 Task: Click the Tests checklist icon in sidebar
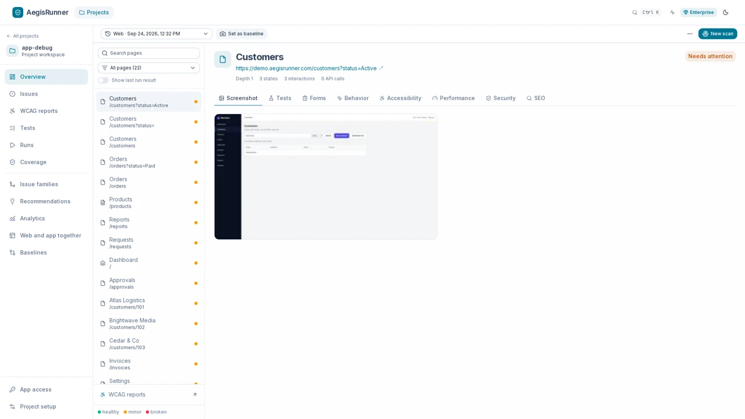point(12,128)
